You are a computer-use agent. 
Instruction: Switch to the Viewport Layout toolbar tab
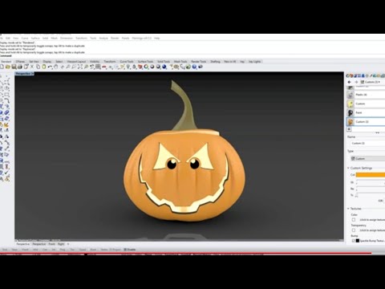(x=76, y=62)
